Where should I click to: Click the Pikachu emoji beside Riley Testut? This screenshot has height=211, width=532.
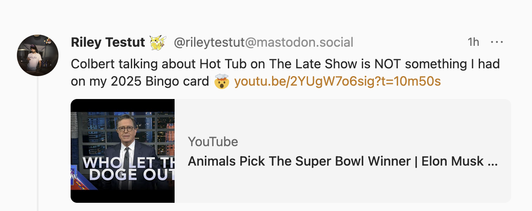(x=158, y=42)
